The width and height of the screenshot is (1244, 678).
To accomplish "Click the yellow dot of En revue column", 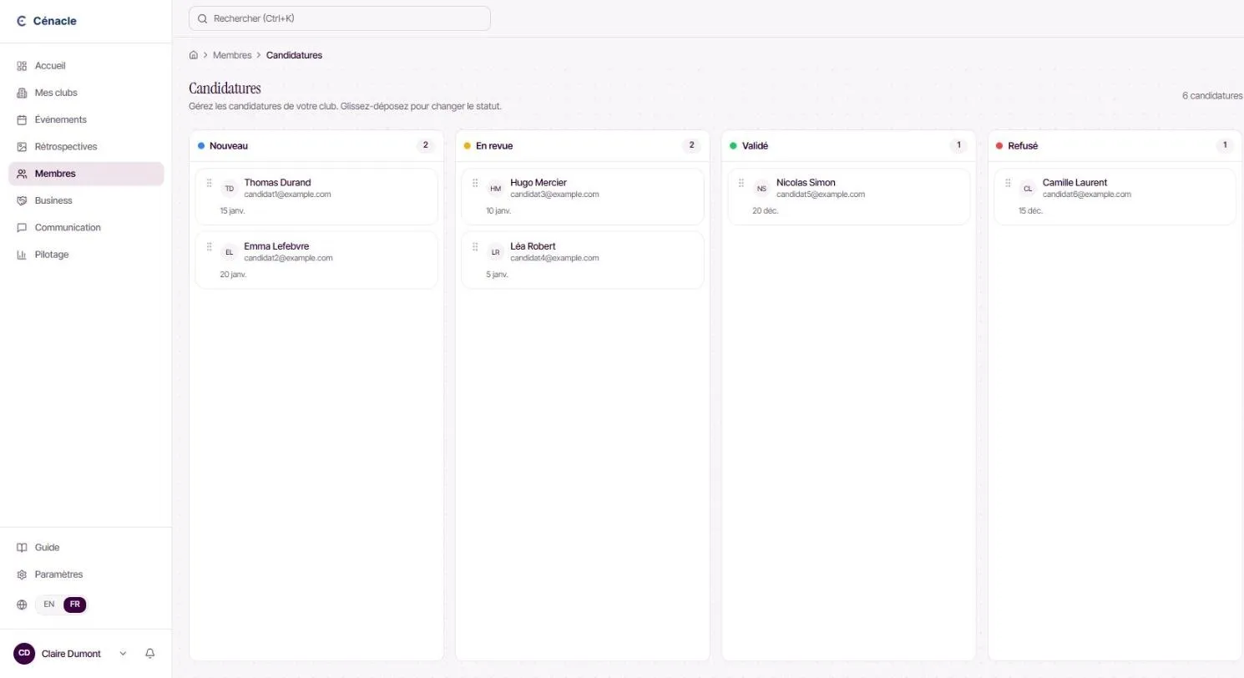I will click(468, 146).
